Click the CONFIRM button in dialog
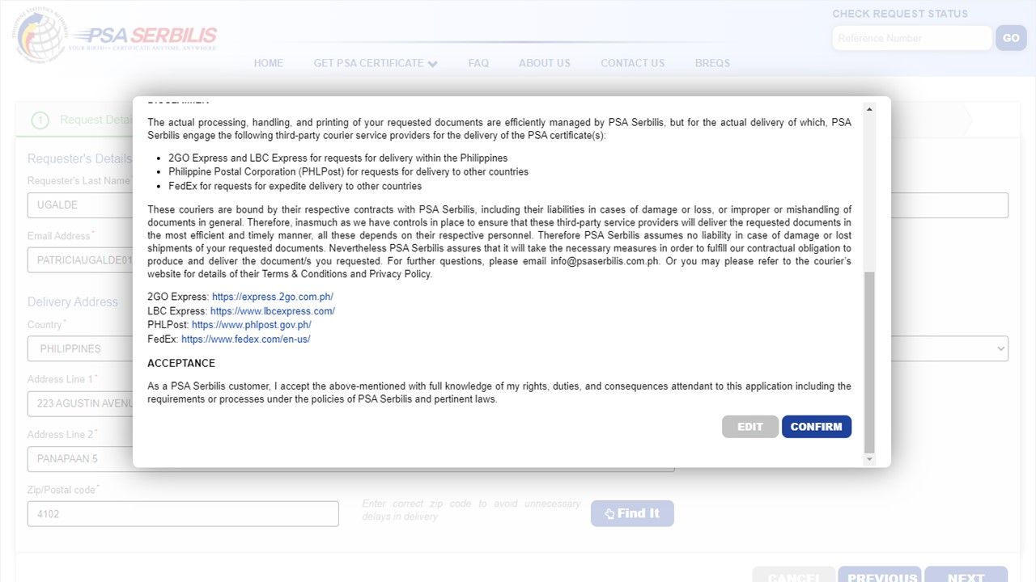Image resolution: width=1036 pixels, height=582 pixels. point(816,427)
